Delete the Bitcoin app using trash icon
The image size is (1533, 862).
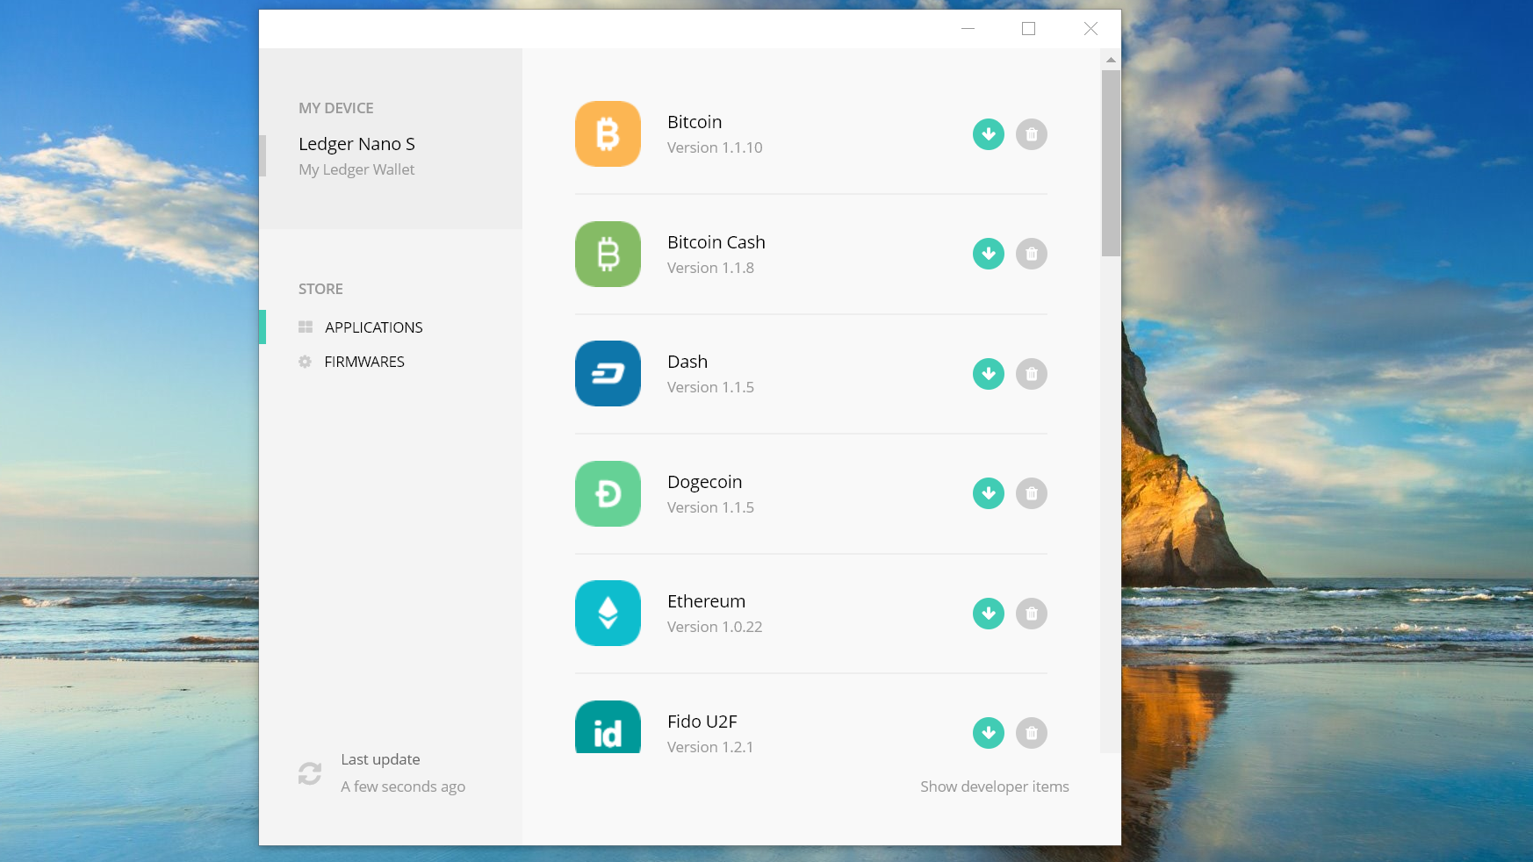[1032, 134]
